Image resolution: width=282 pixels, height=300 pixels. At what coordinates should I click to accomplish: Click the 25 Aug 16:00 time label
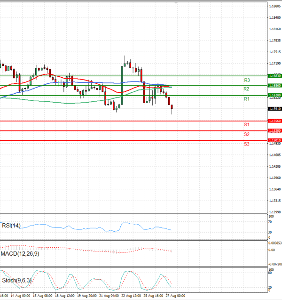click(x=153, y=296)
